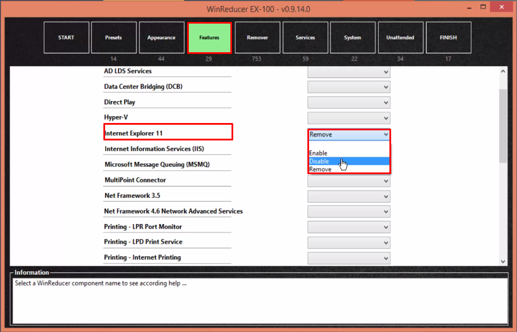Image resolution: width=517 pixels, height=332 pixels.
Task: Select the Hyper-V component name
Action: [x=116, y=117]
